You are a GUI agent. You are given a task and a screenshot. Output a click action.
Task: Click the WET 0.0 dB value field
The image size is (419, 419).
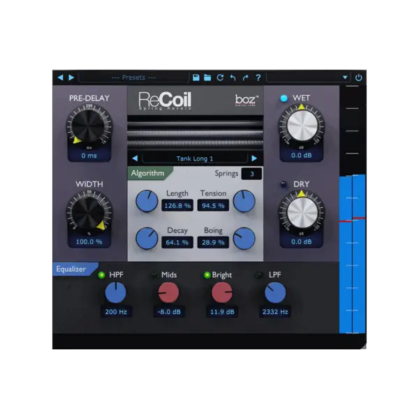pos(302,155)
